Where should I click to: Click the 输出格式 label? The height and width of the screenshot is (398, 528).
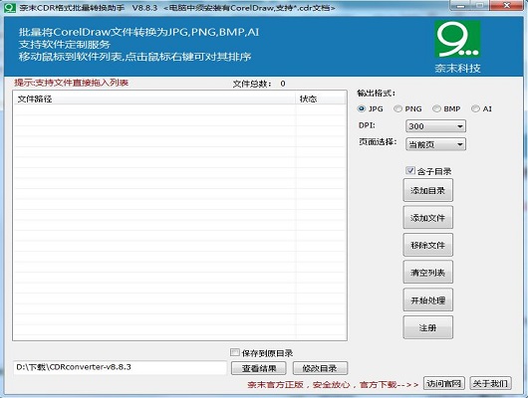coord(377,94)
